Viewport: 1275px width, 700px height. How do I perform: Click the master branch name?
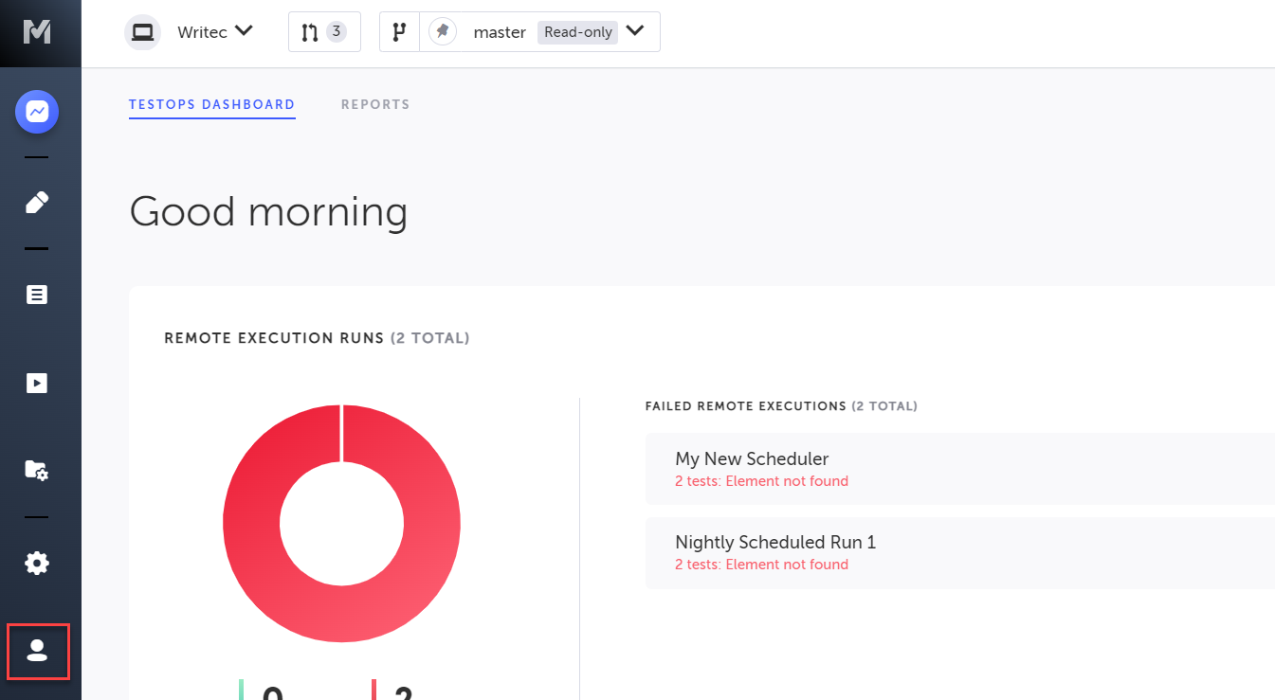tap(500, 32)
